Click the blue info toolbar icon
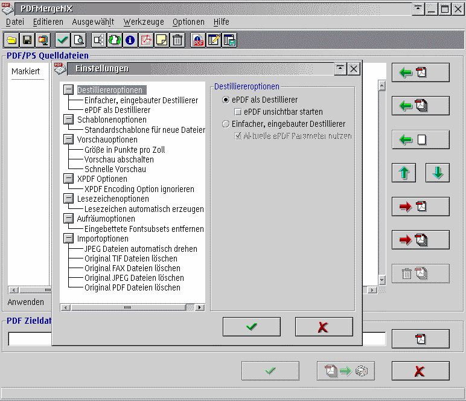The height and width of the screenshot is (401, 466). pyautogui.click(x=130, y=40)
